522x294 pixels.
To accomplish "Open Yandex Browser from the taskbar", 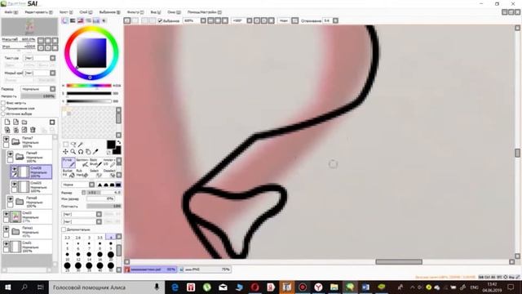I will (318, 287).
